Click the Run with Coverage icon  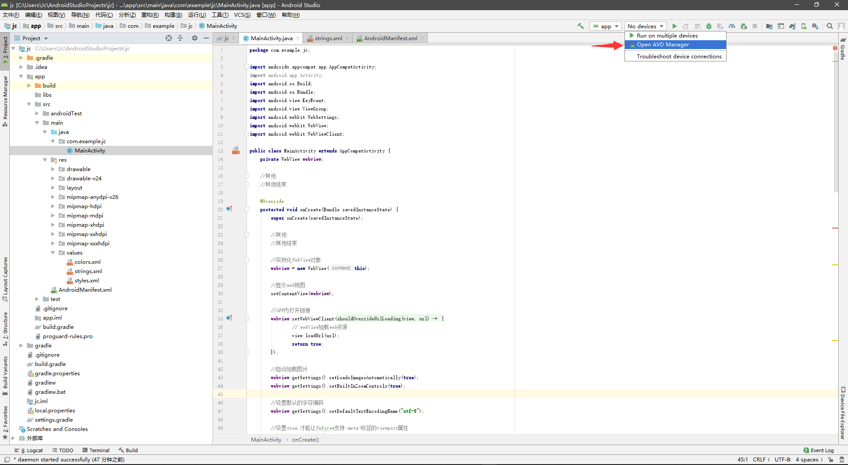720,26
